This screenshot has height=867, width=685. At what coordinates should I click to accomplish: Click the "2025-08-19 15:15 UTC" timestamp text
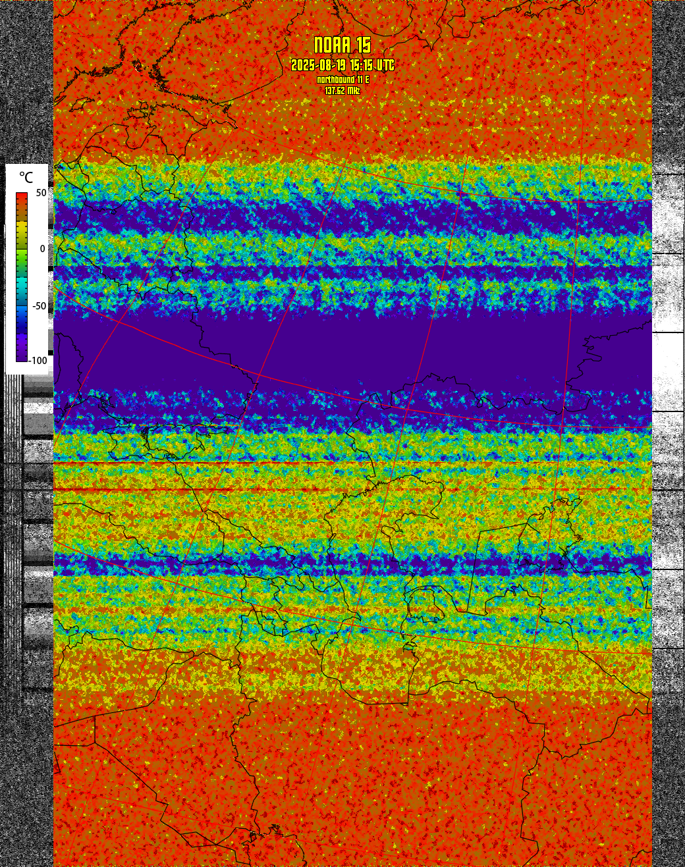342,65
